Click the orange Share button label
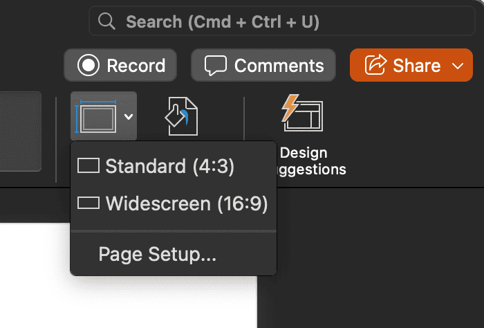This screenshot has width=484, height=328. (416, 66)
